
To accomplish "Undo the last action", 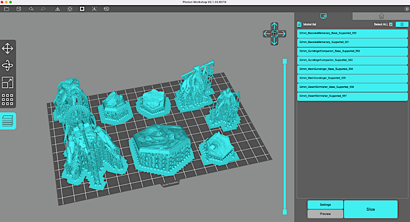I will tap(31, 9).
